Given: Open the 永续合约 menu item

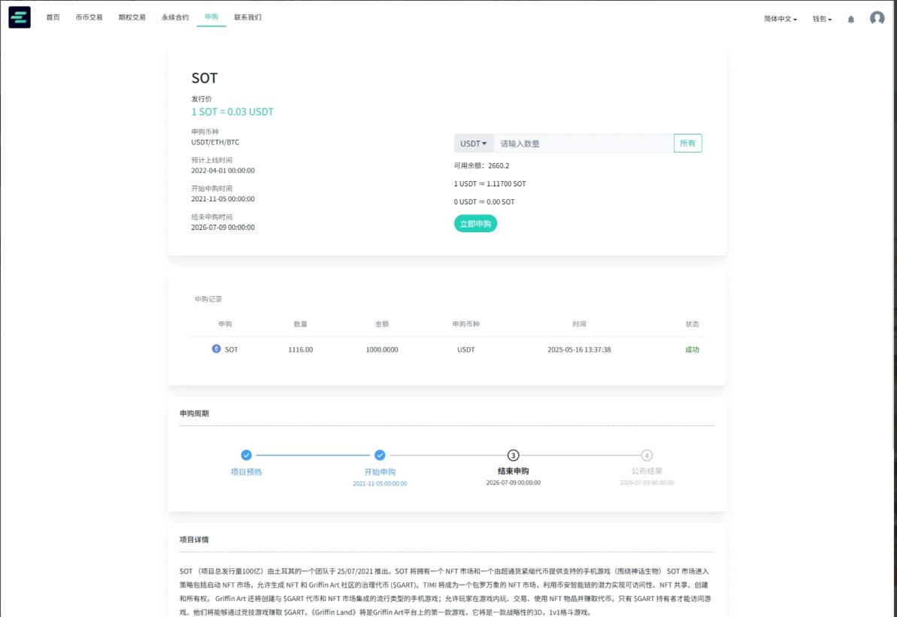Looking at the screenshot, I should tap(175, 17).
